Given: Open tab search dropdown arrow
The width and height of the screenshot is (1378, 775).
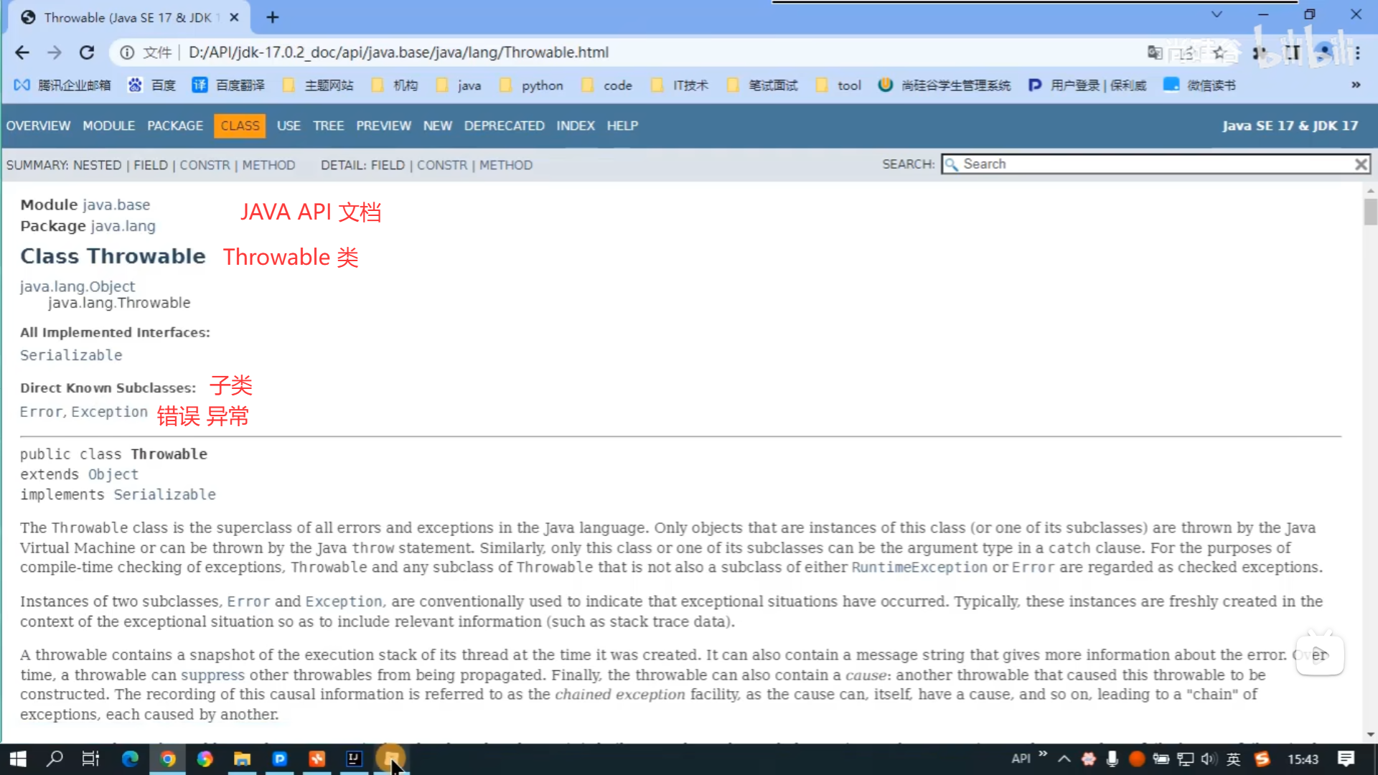Looking at the screenshot, I should [1216, 14].
